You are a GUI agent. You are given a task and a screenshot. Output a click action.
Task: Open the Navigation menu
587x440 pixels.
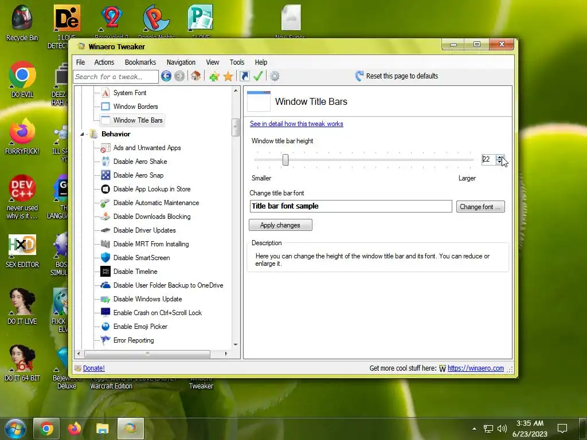[181, 62]
